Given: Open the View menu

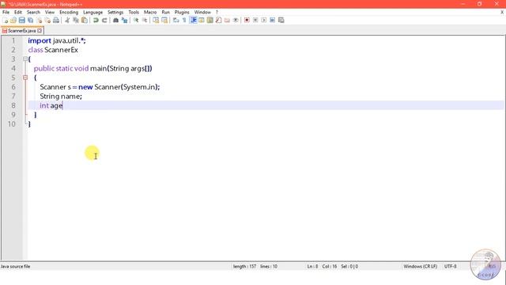Looking at the screenshot, I should [49, 12].
